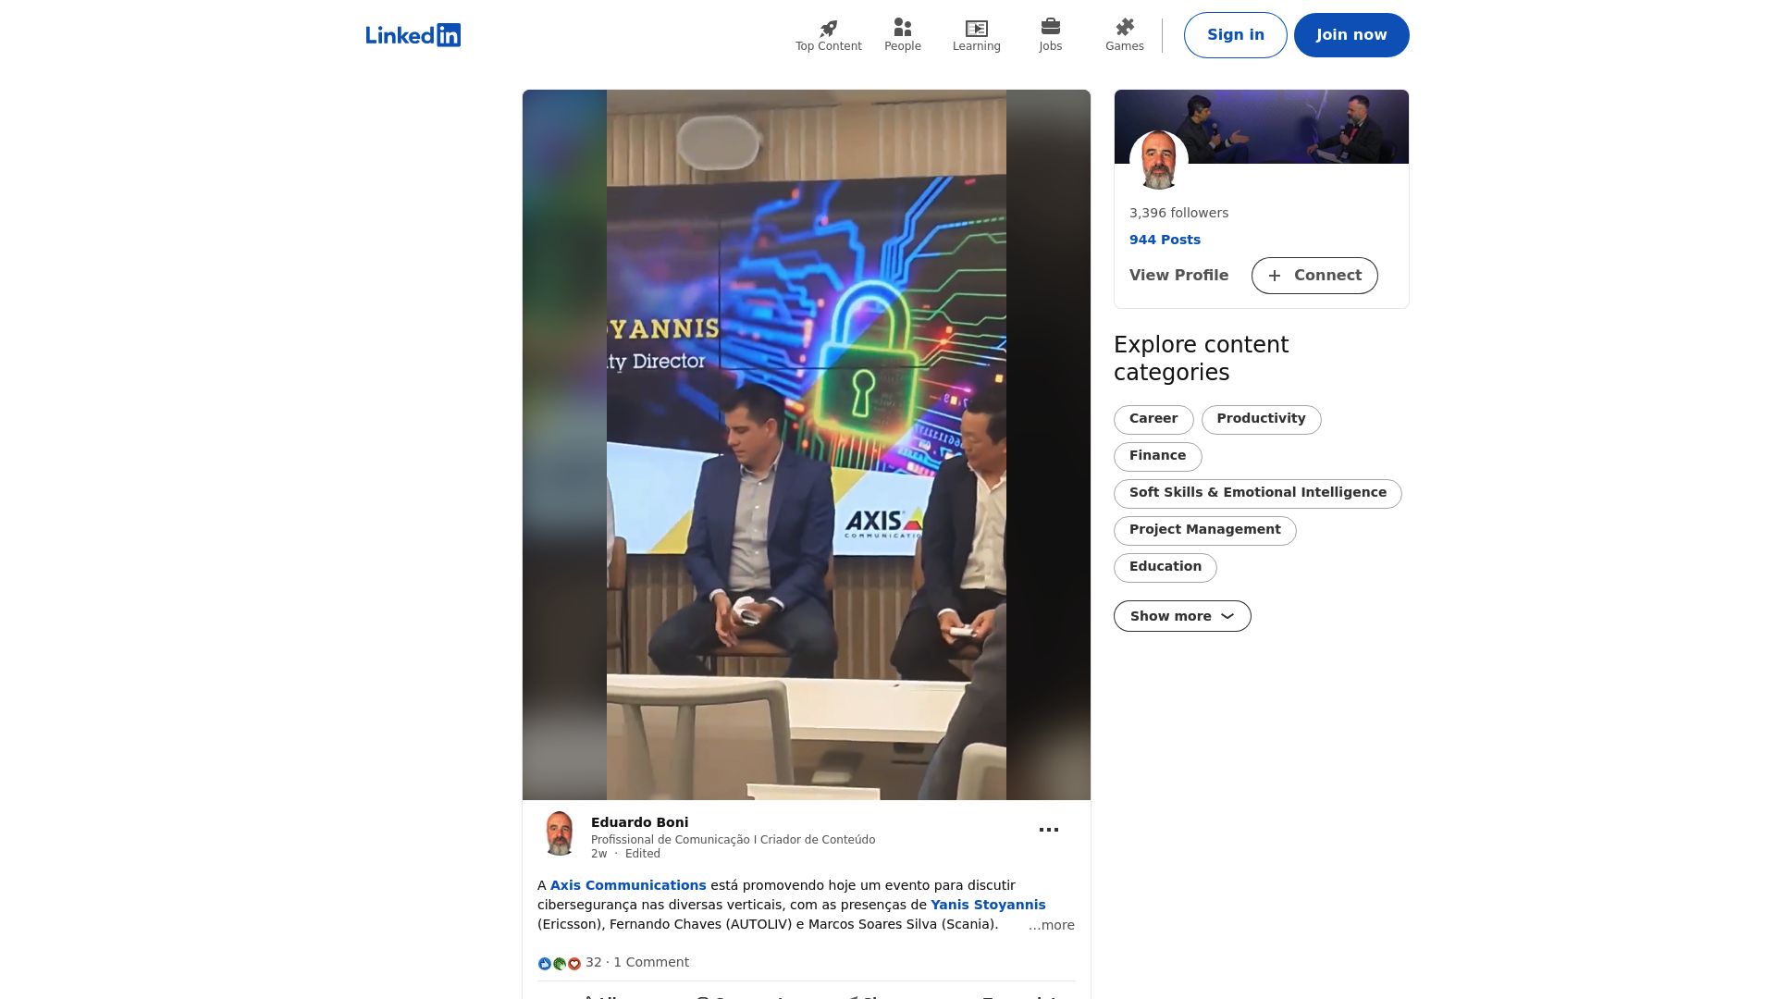This screenshot has width=1776, height=999.
Task: Open the Learning video icon
Action: click(x=976, y=29)
